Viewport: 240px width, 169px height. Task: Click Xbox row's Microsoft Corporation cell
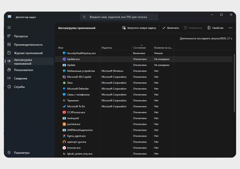pos(114,83)
